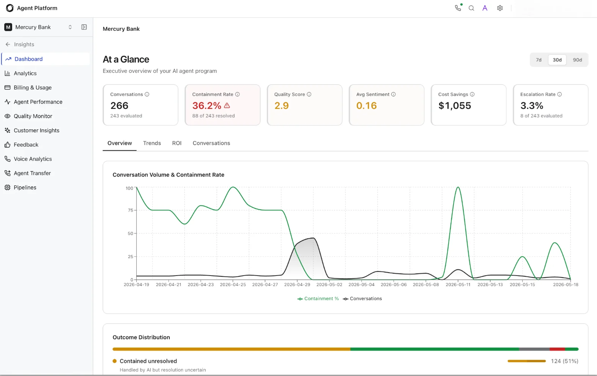Open the ROI tab
The image size is (597, 376).
point(177,143)
